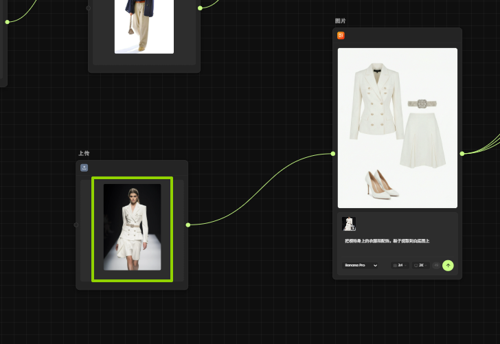The width and height of the screenshot is (500, 344).
Task: Open the 2K resolution dropdown
Action: pyautogui.click(x=420, y=265)
